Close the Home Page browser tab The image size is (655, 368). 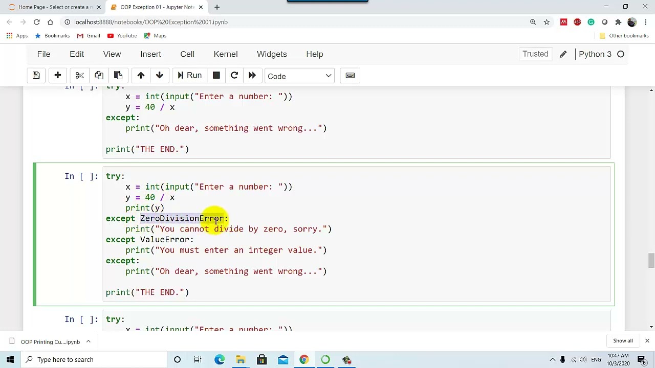pos(99,7)
